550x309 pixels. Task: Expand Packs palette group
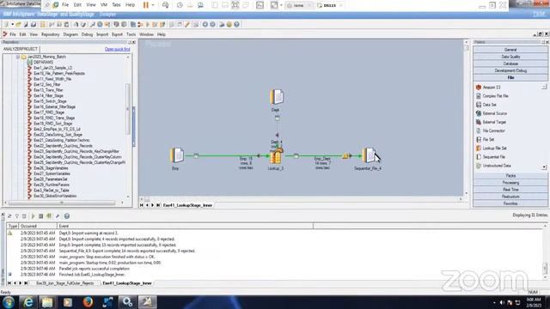coord(510,175)
